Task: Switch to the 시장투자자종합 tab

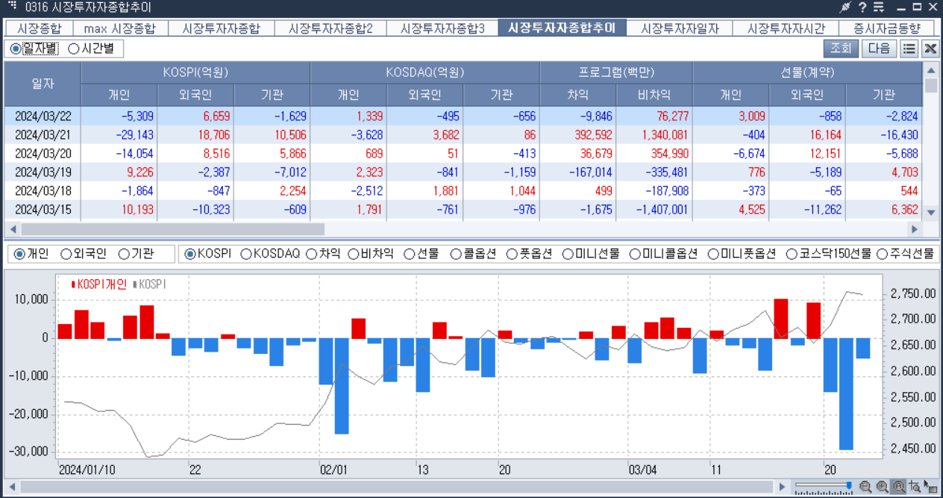Action: [x=221, y=28]
